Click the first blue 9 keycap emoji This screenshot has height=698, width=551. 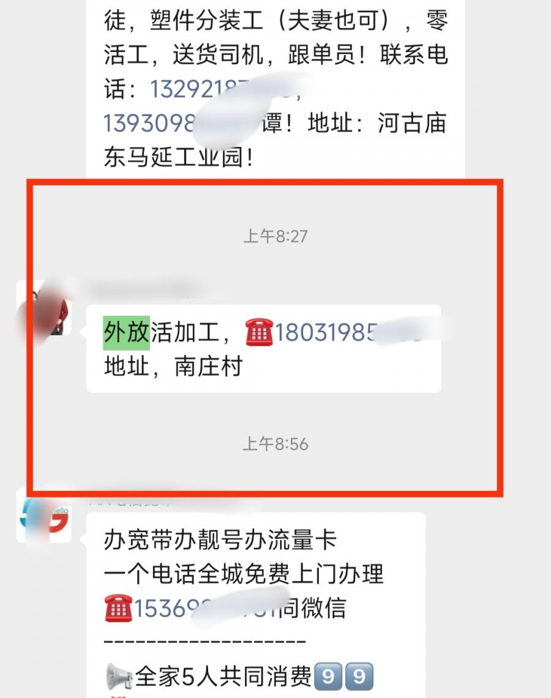click(x=329, y=677)
